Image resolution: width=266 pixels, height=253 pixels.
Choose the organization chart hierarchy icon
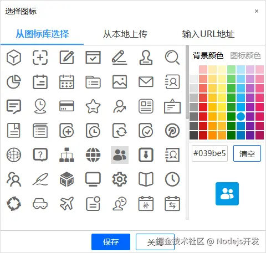(66, 155)
